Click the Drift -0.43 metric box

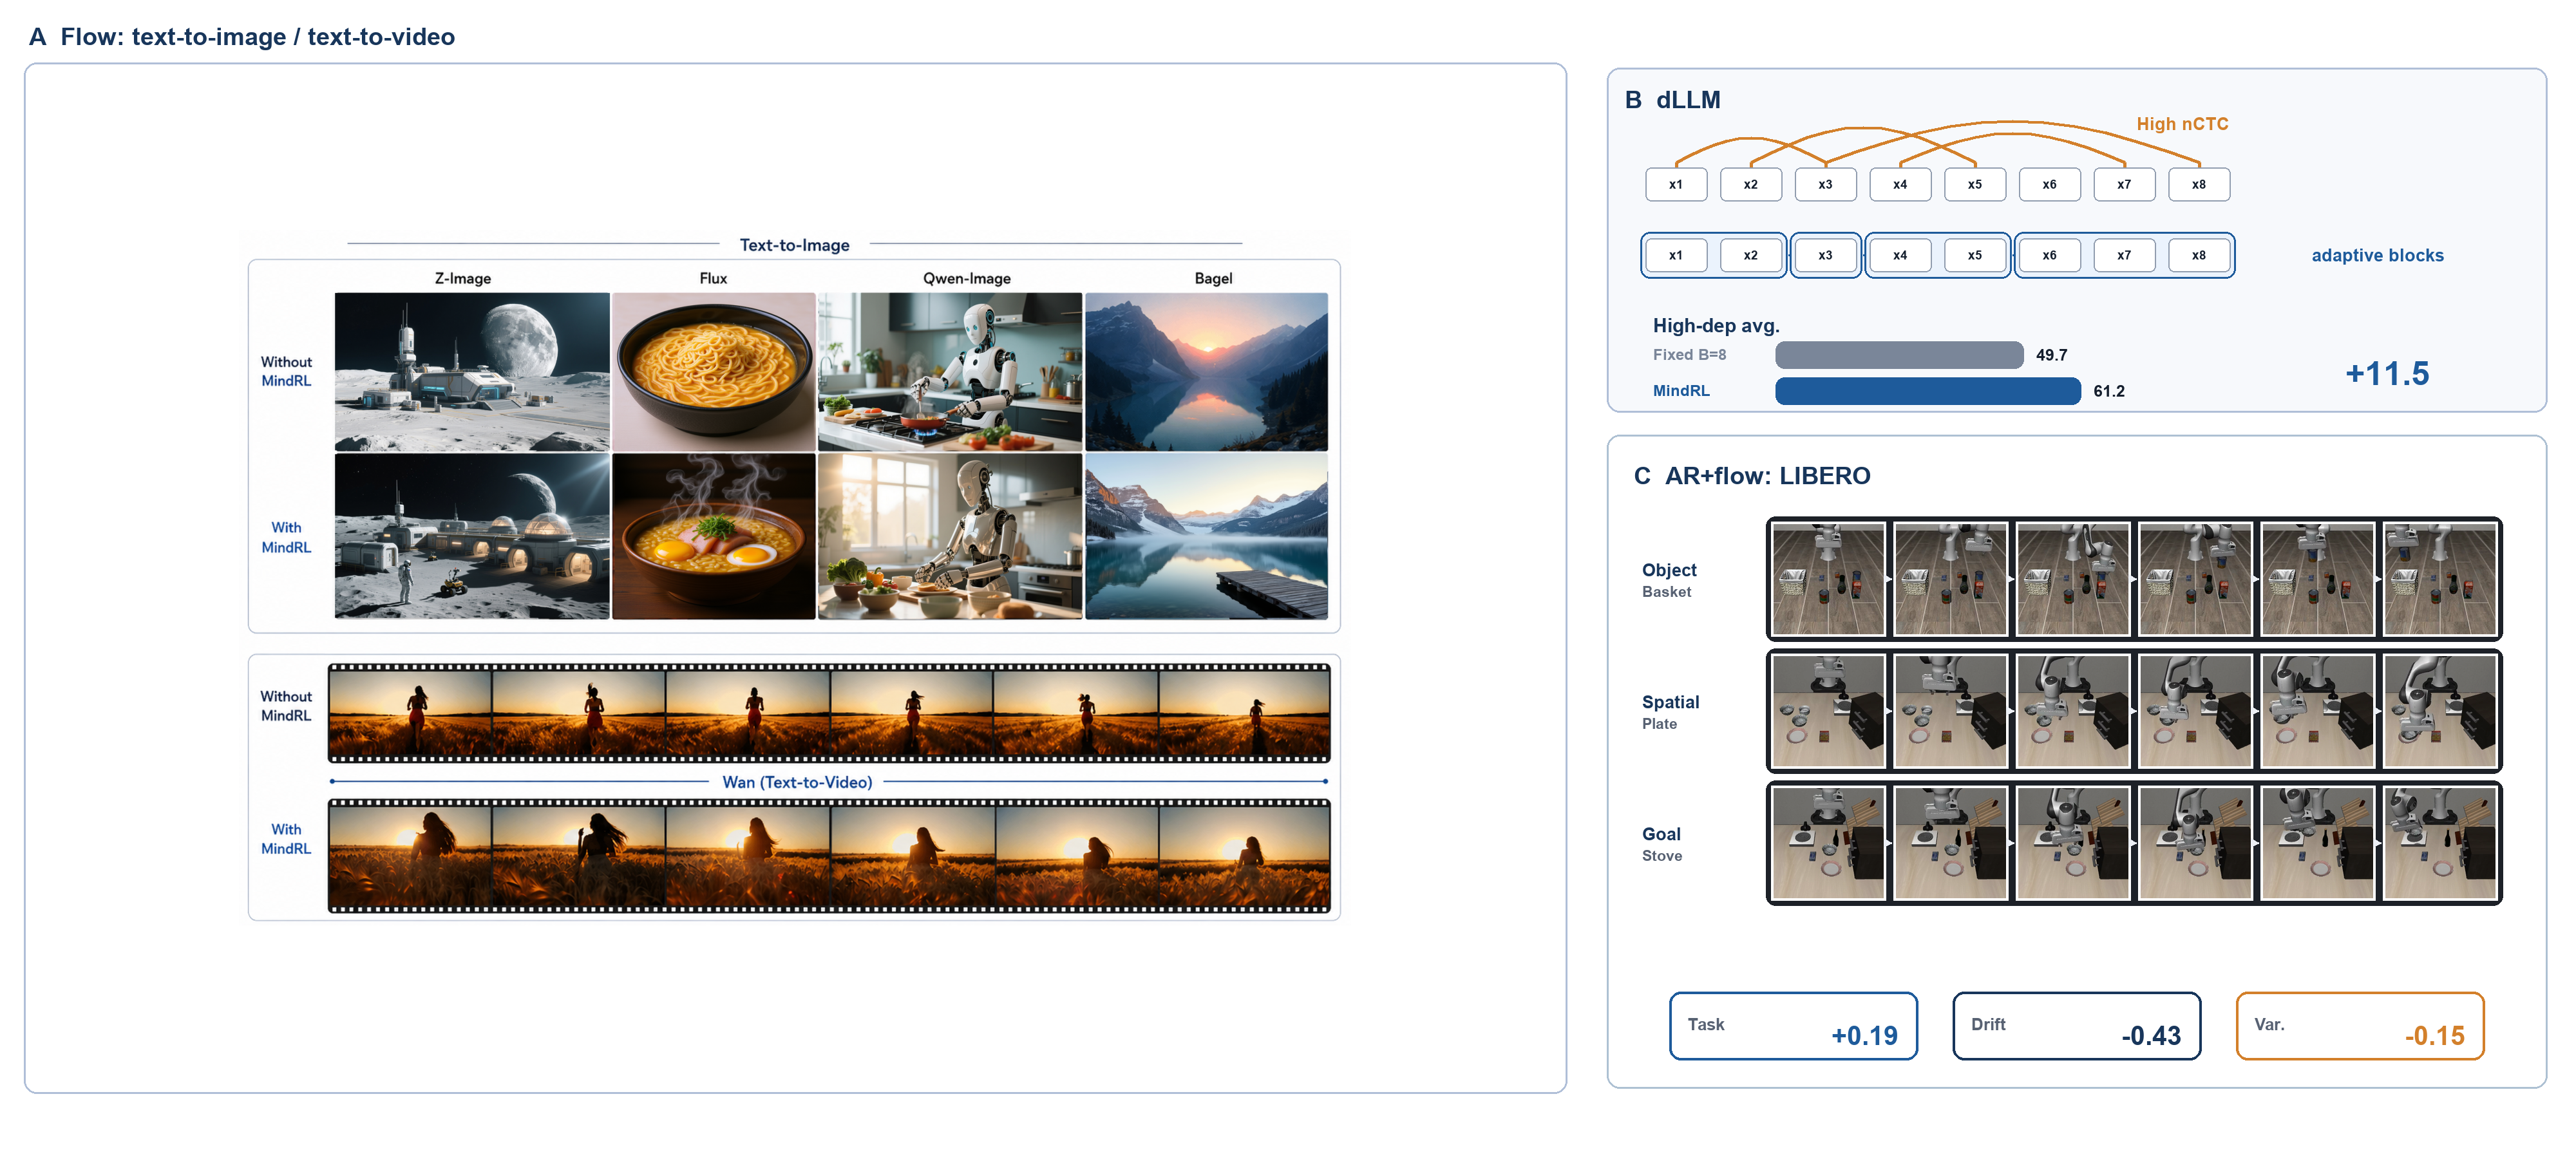2076,1026
